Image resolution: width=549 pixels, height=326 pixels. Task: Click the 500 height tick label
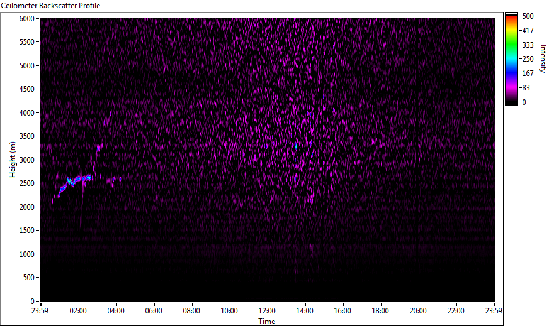[28, 278]
